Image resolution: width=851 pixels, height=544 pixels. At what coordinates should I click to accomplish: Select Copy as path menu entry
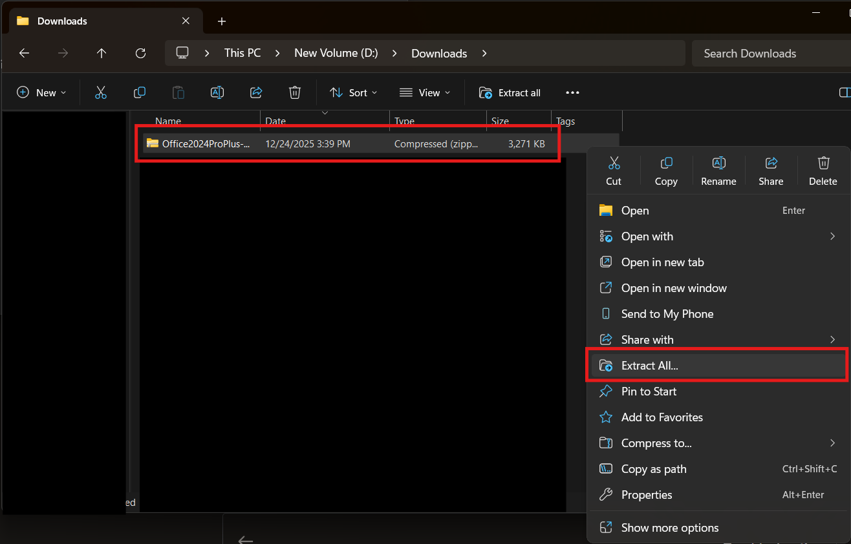tap(654, 469)
